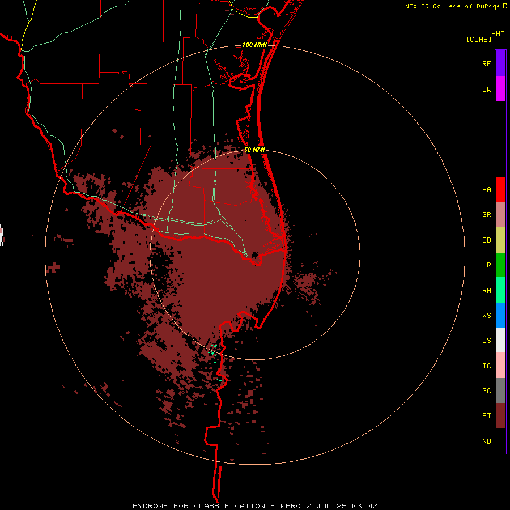Image resolution: width=510 pixels, height=510 pixels.
Task: Click the RA legend label
Action: point(486,291)
